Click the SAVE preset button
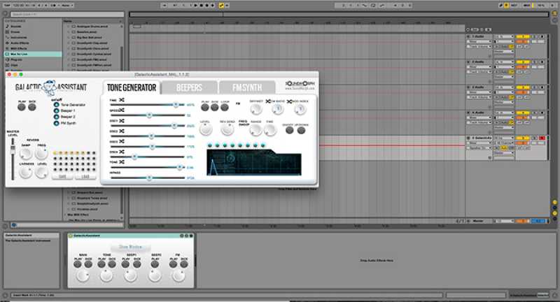This screenshot has height=302, width=560. [62, 177]
